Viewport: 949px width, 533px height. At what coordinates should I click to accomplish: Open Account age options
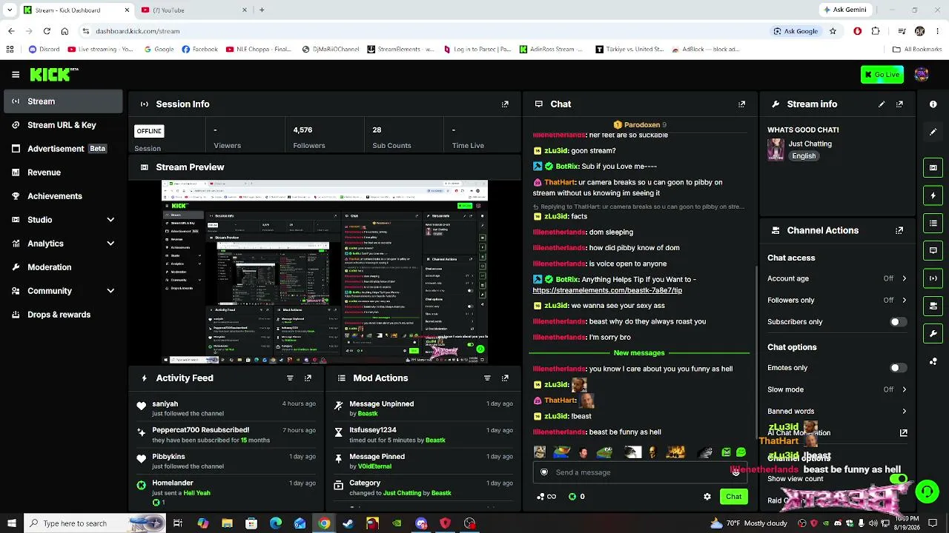pos(837,279)
